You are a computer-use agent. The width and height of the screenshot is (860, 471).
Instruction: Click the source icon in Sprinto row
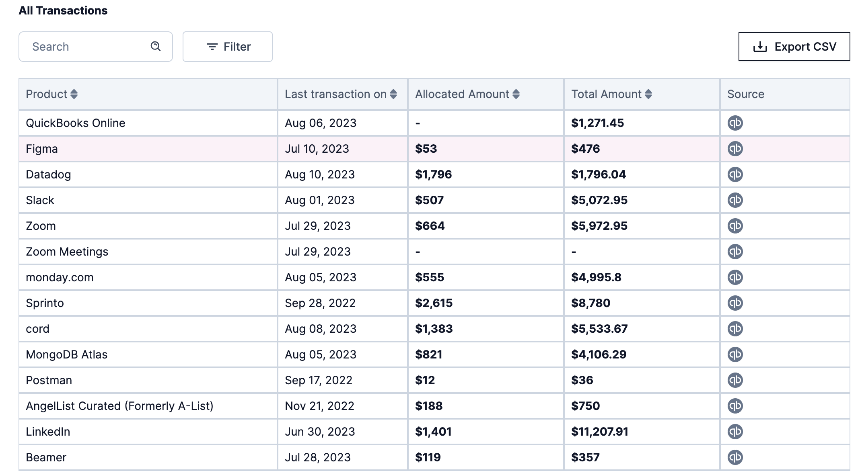[735, 303]
